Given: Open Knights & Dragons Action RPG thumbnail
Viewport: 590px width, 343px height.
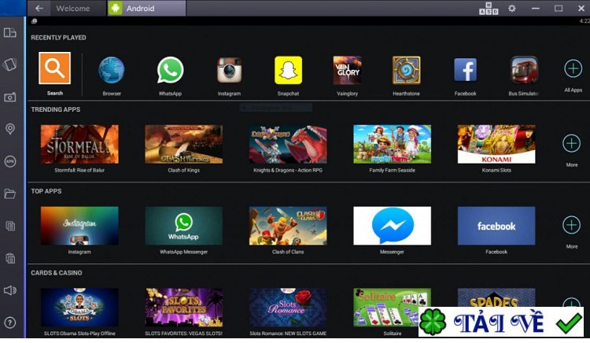Looking at the screenshot, I should pos(288,144).
